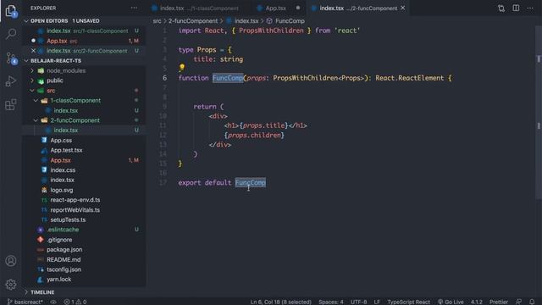542x305 pixels.
Task: Open react-app-env.d.ts file
Action: (x=84, y=200)
